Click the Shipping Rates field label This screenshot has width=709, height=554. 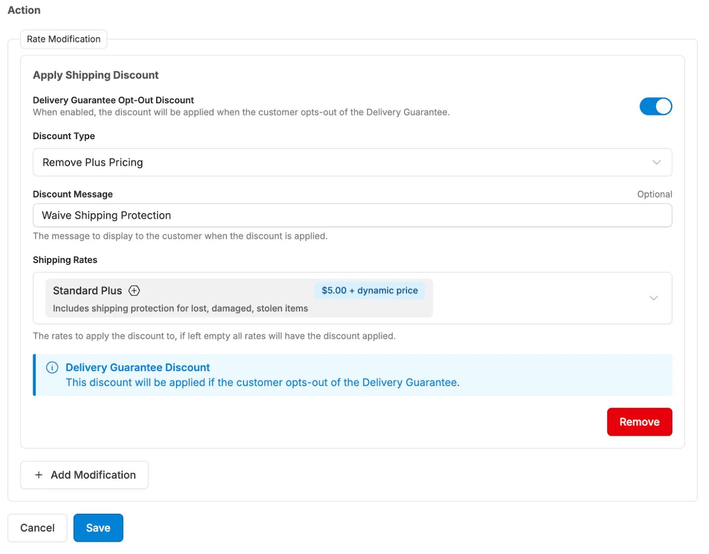click(x=65, y=260)
